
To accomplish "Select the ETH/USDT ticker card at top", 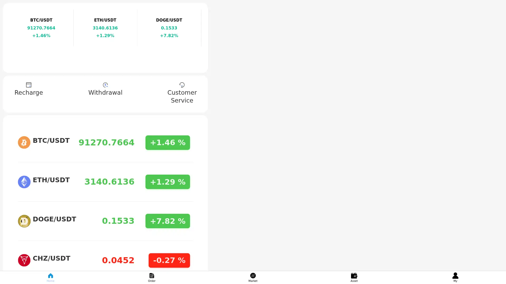I will click(105, 28).
